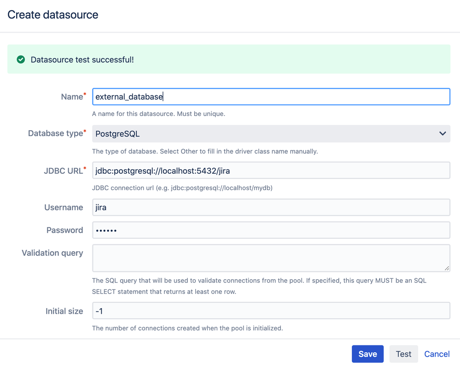
Task: Click the Username label
Action: 64,207
